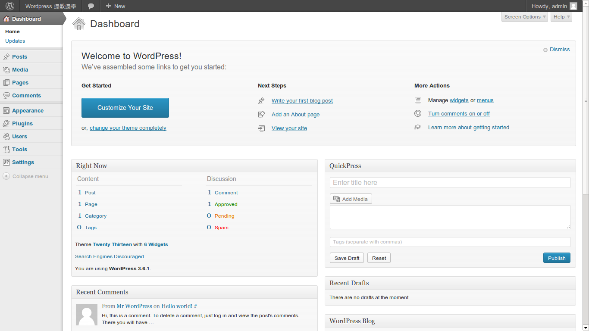589x331 pixels.
Task: Focus the QuickPress content text area
Action: coord(450,217)
